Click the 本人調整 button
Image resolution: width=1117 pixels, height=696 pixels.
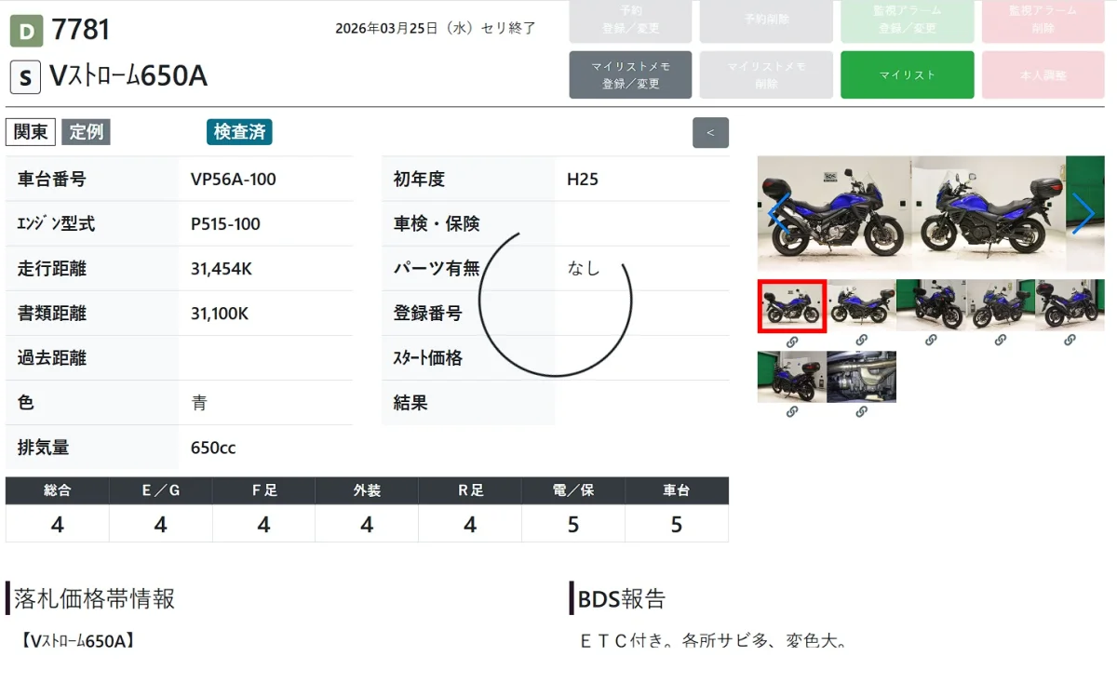click(x=1043, y=74)
